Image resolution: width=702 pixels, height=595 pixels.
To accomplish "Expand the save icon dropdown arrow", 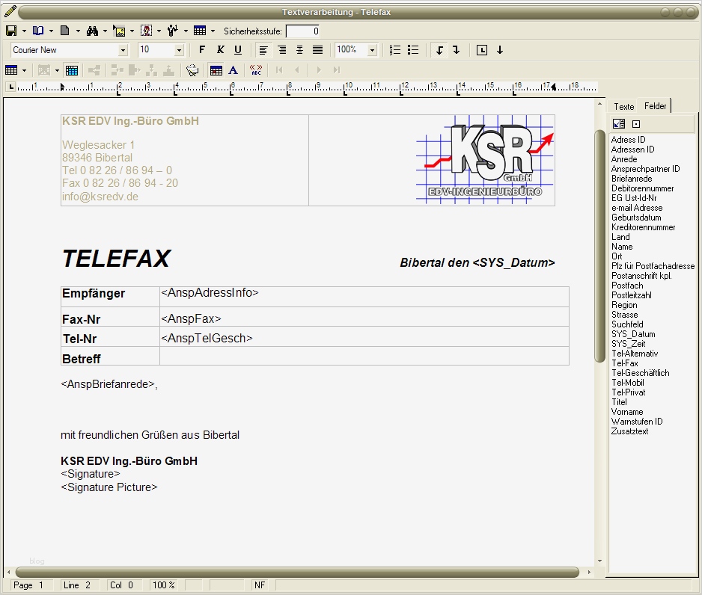I will pyautogui.click(x=24, y=31).
